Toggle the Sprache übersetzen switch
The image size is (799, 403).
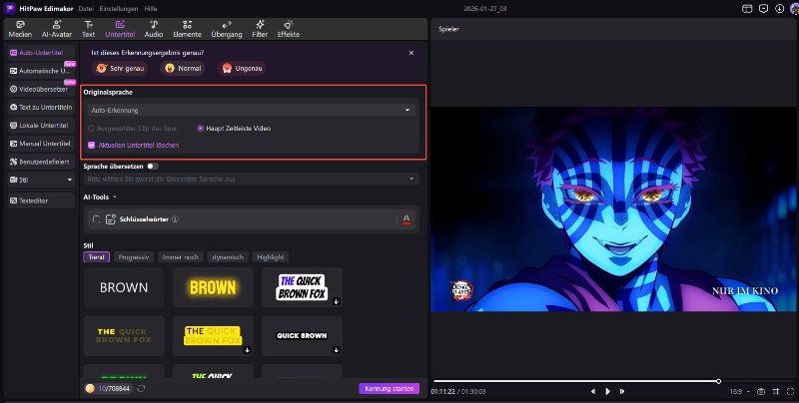tap(152, 166)
